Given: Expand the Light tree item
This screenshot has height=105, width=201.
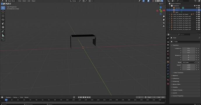Looking at the screenshot, I should click(172, 12).
